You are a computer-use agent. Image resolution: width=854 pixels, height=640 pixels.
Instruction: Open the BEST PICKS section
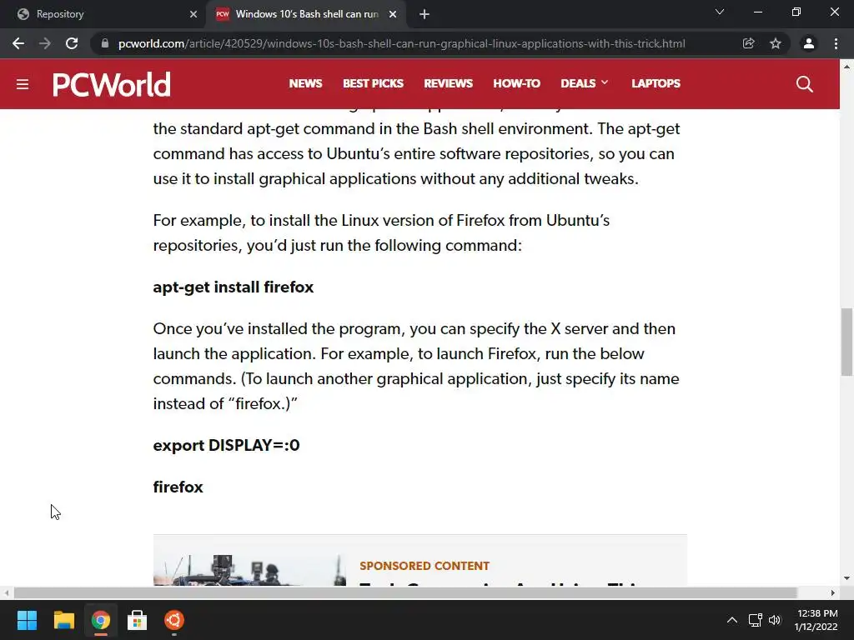coord(373,84)
